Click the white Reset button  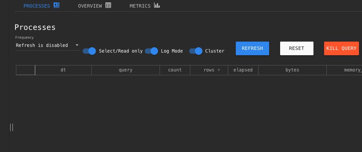296,48
